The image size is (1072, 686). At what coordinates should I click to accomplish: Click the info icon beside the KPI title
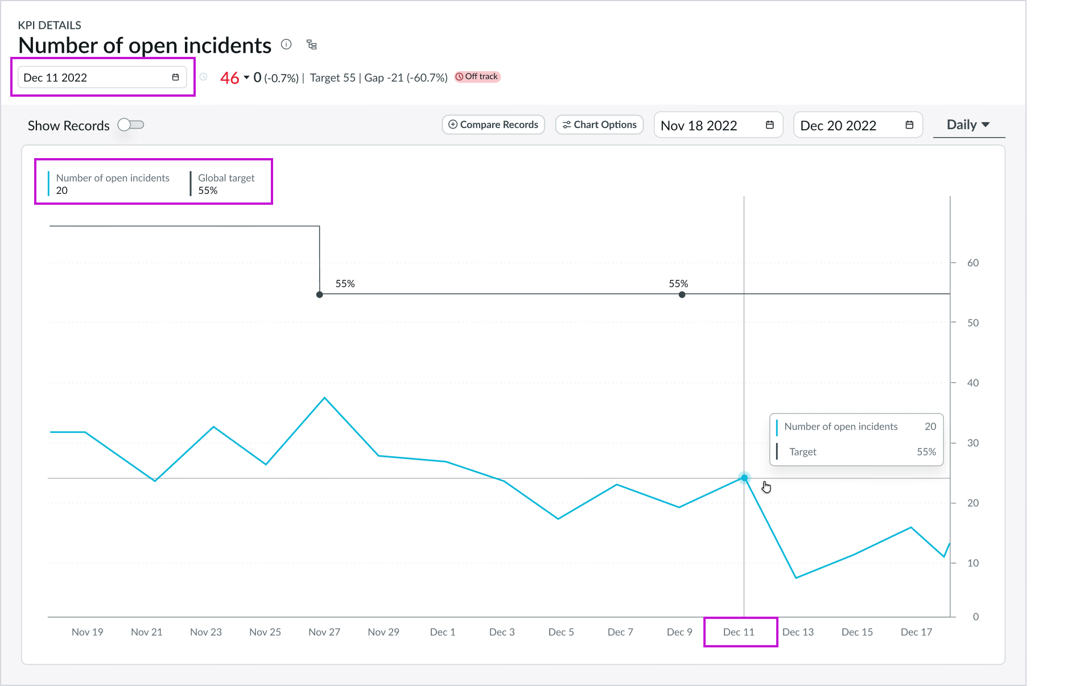pos(287,45)
